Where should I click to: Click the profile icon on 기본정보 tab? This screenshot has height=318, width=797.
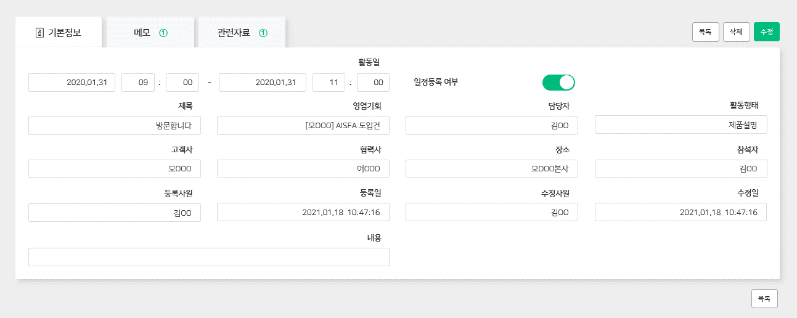coord(39,33)
